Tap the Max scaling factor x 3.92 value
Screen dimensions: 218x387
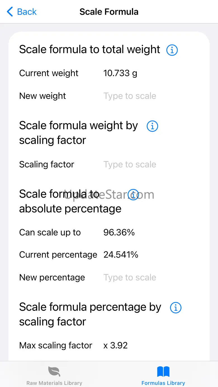click(115, 345)
